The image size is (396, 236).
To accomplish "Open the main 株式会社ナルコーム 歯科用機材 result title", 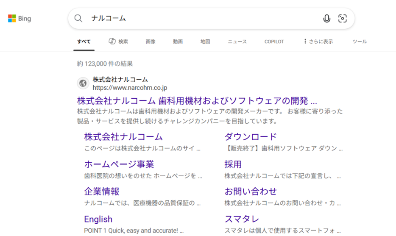I will point(197,101).
